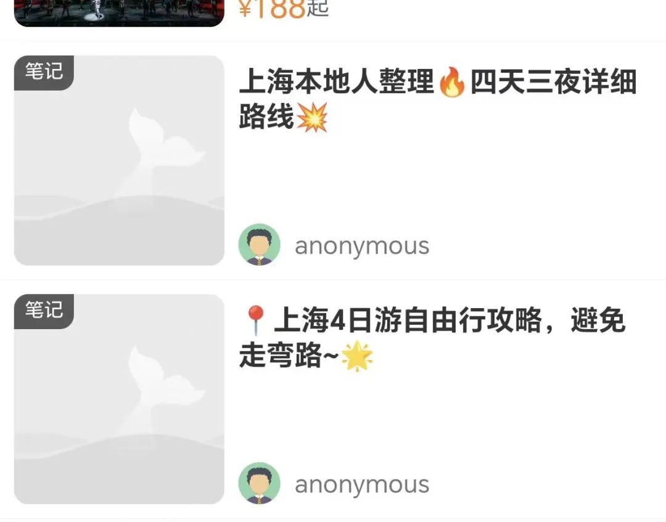The image size is (666, 522).
Task: Tap the ¥188起 price label
Action: [283, 9]
